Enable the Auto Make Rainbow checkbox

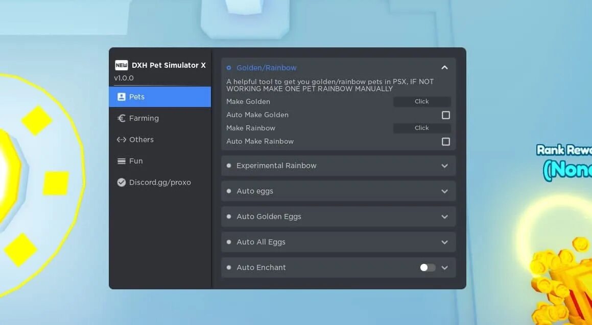pos(446,142)
